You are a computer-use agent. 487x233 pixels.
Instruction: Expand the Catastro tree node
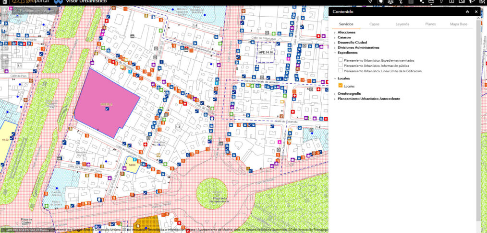[x=335, y=37]
